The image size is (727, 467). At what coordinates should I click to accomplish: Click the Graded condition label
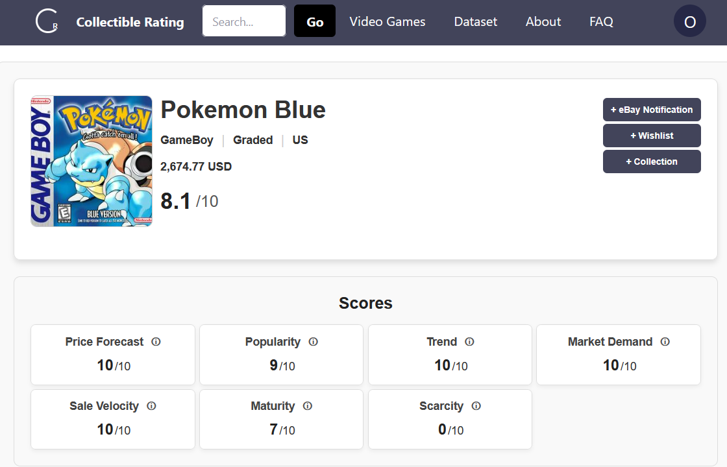[x=253, y=140]
